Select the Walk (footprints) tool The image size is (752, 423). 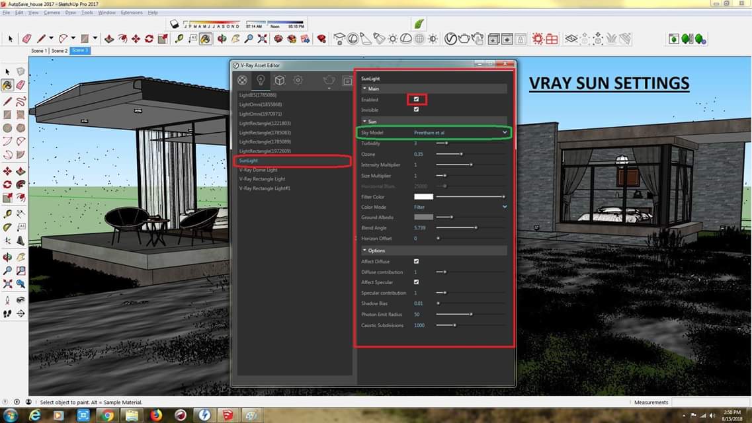pyautogui.click(x=7, y=313)
